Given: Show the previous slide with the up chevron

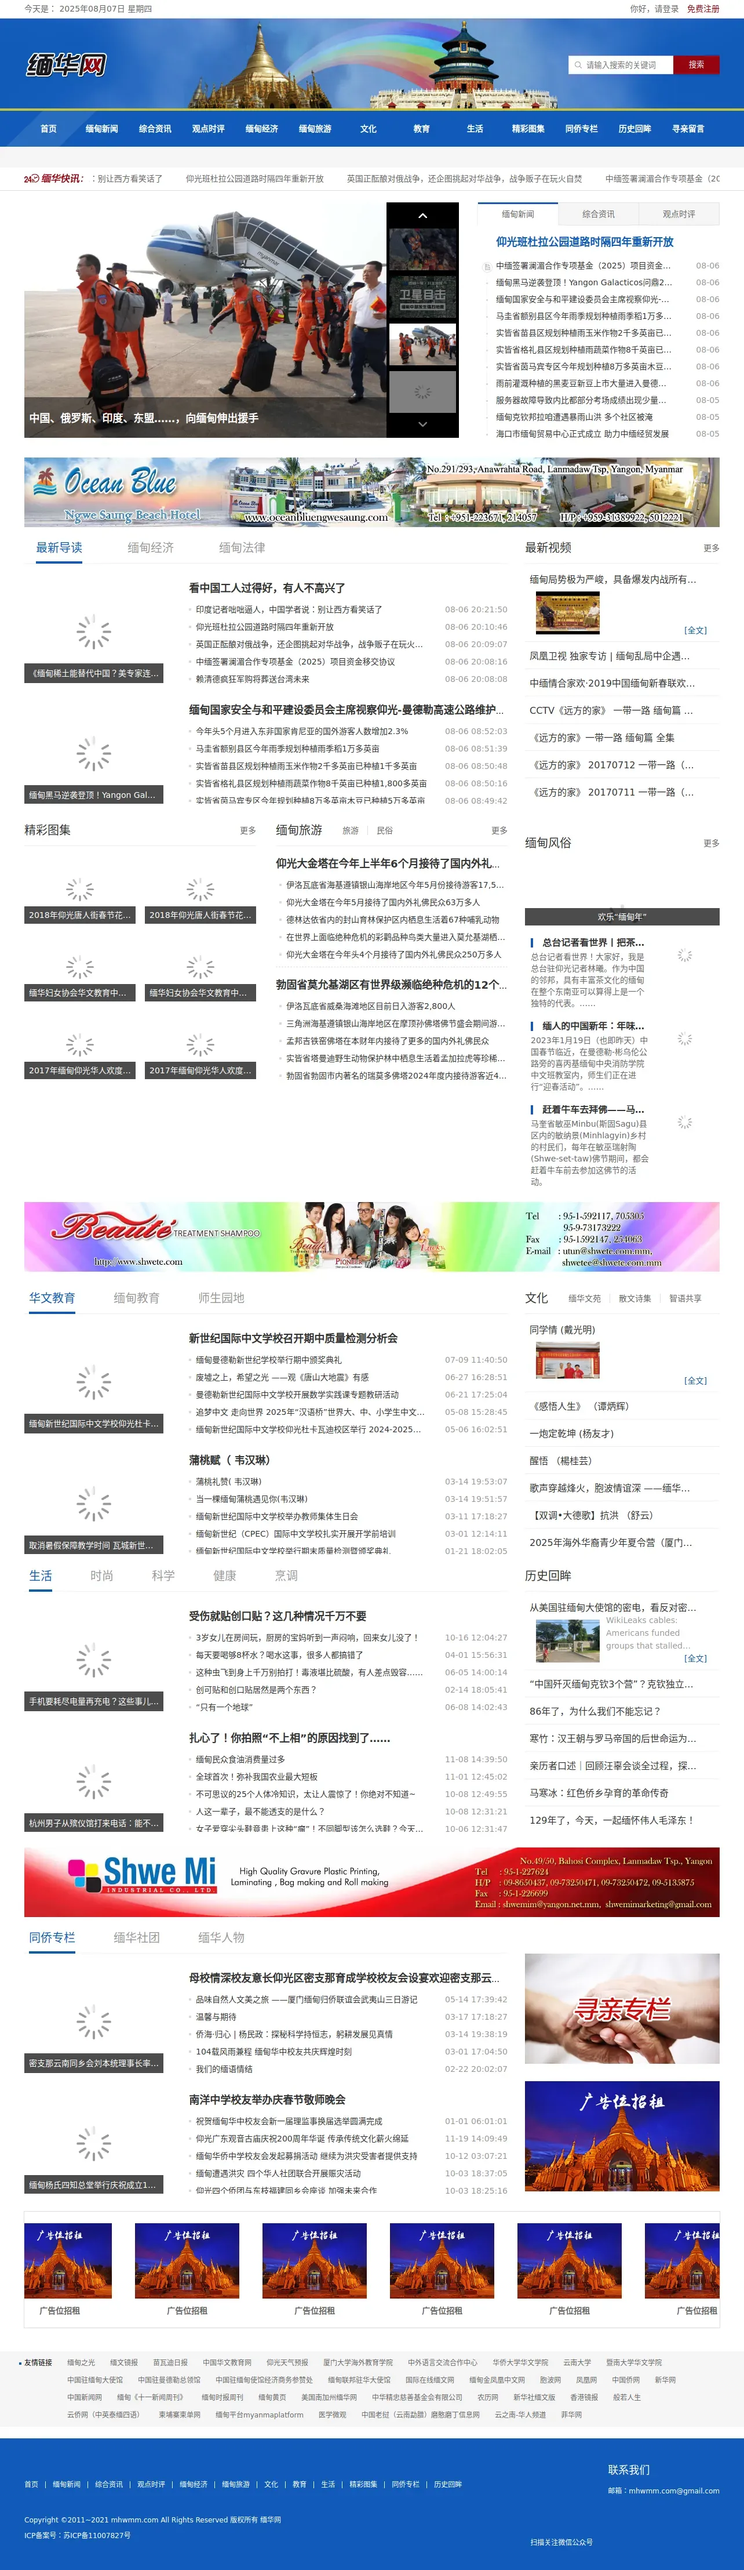Looking at the screenshot, I should pyautogui.click(x=423, y=216).
